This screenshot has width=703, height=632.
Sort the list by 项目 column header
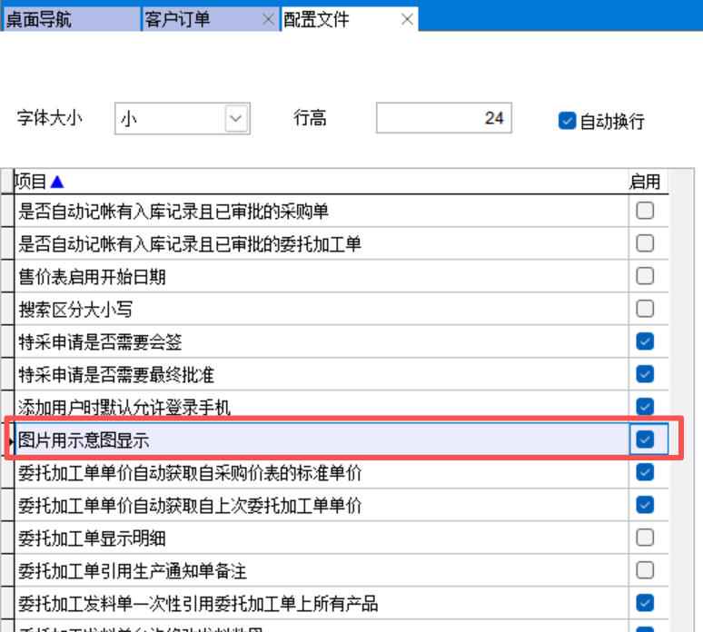(36, 182)
